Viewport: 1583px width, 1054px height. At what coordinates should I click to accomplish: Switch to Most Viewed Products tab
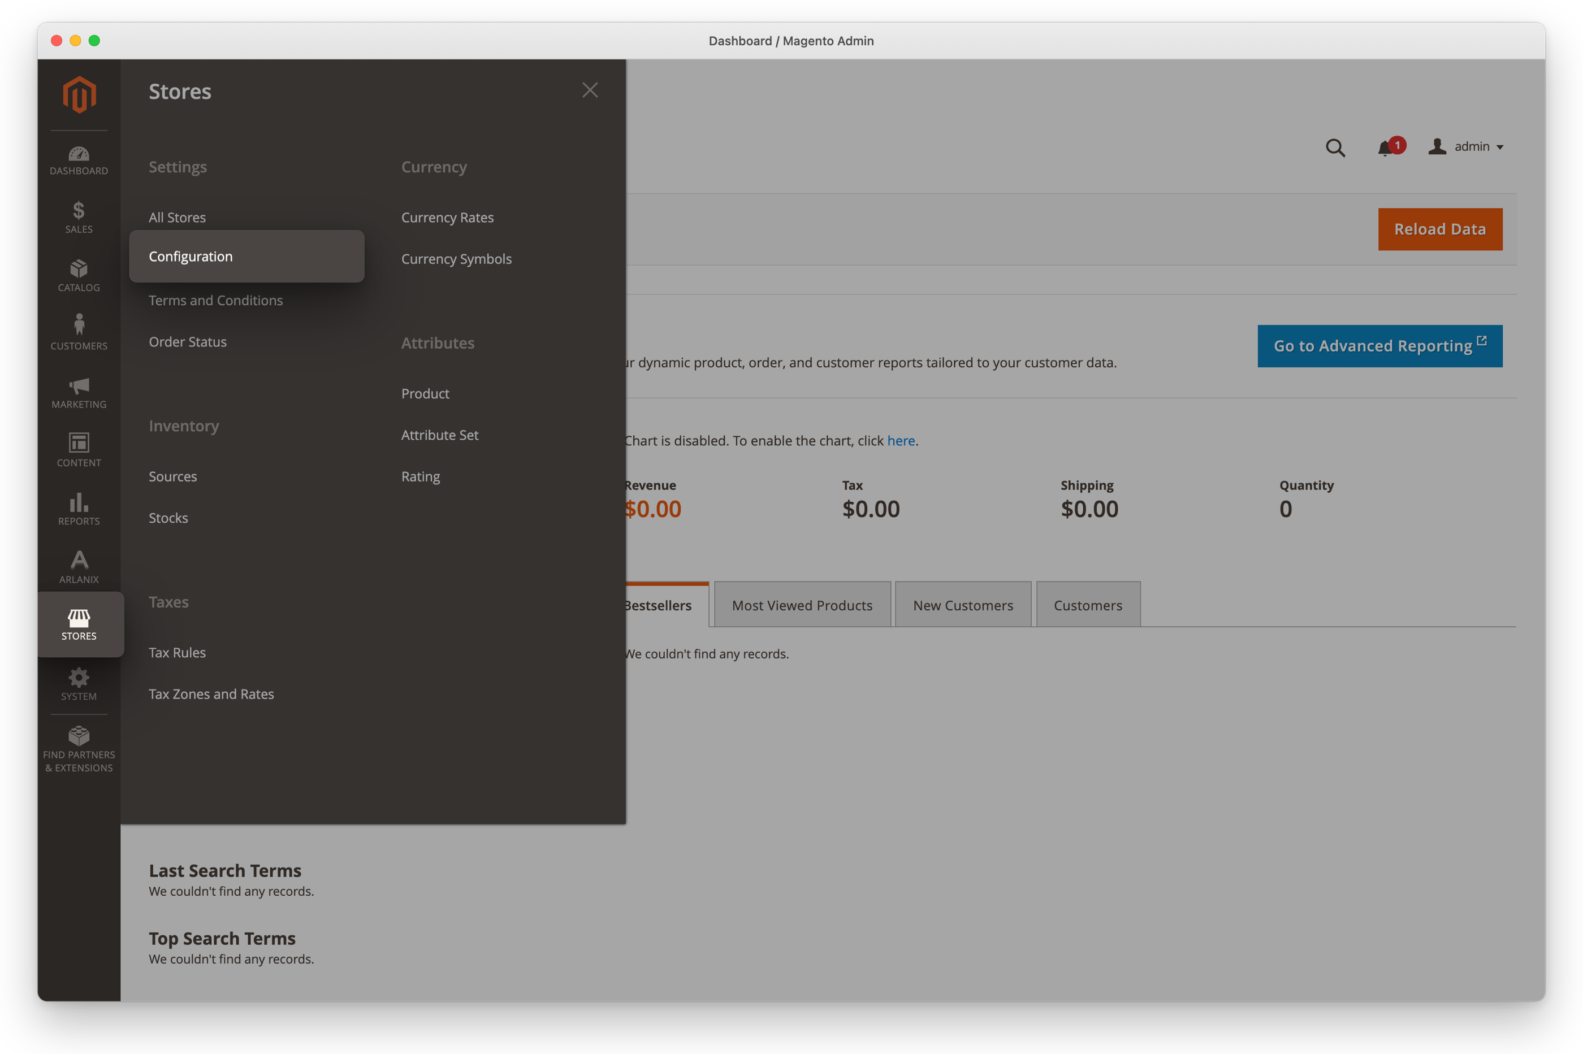tap(802, 604)
